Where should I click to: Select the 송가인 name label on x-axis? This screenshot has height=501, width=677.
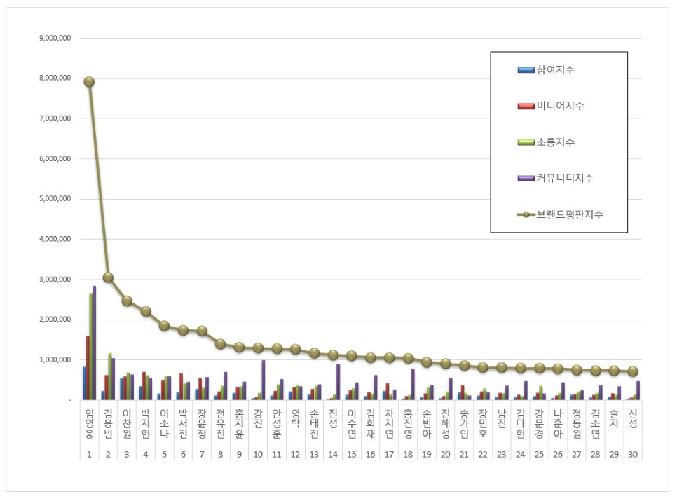click(464, 425)
